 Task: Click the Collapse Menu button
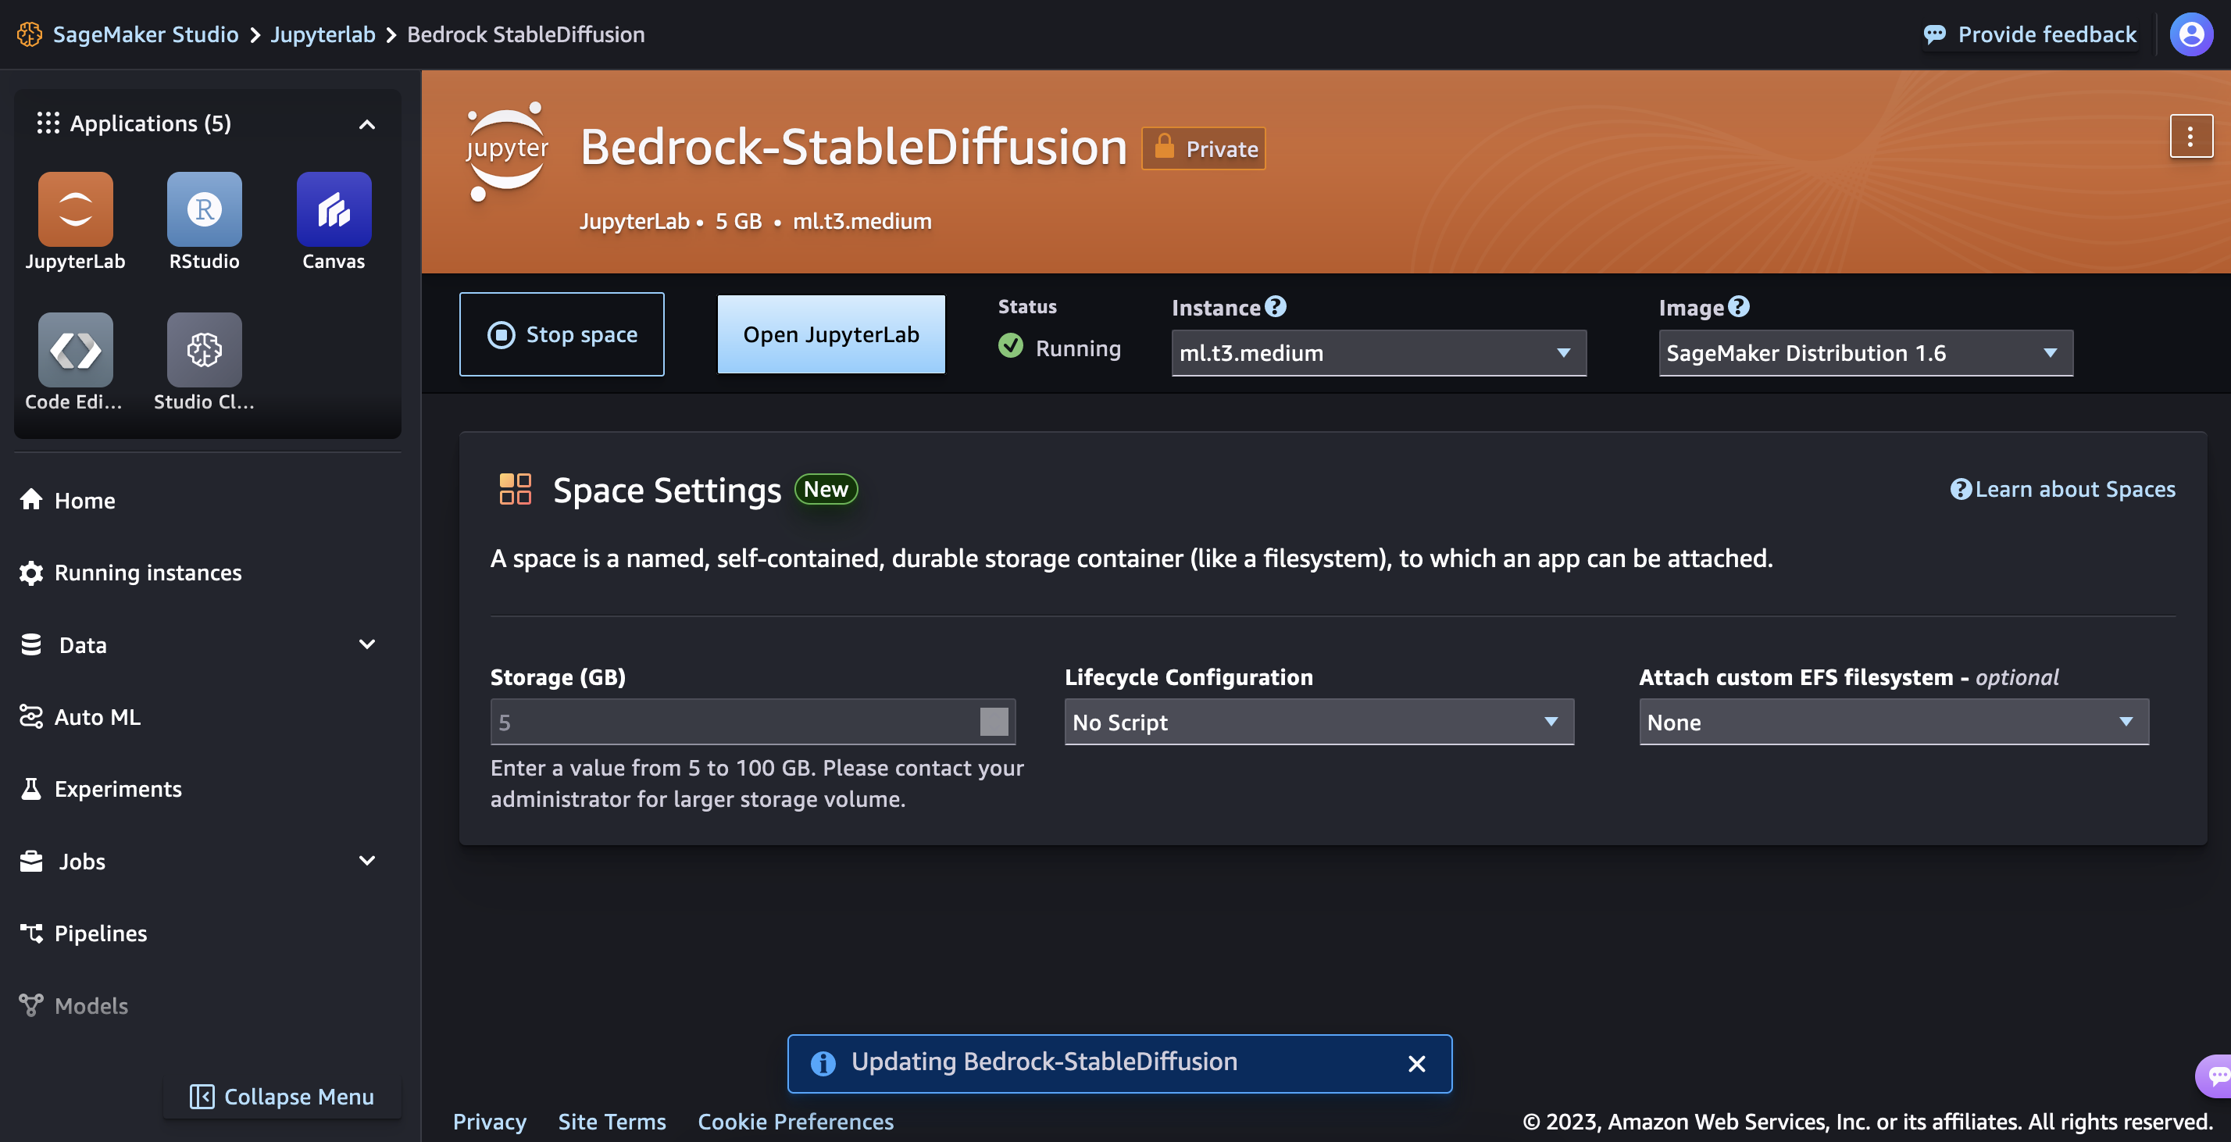coord(282,1096)
